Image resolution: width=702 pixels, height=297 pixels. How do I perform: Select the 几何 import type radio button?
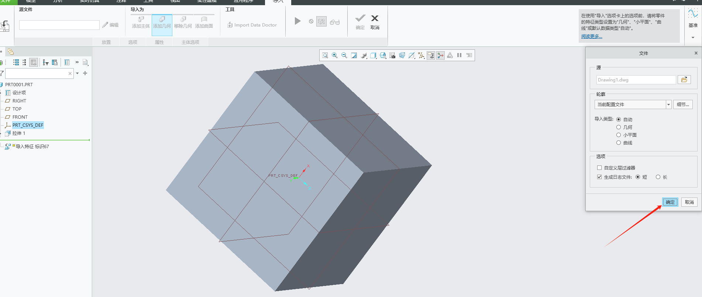pyautogui.click(x=619, y=127)
